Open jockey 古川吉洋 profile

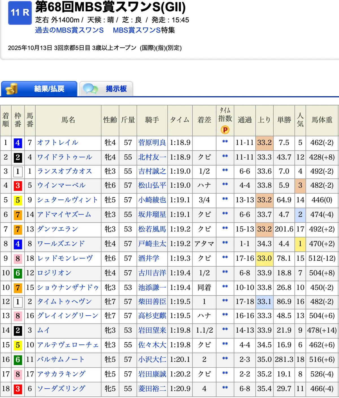[x=152, y=273]
